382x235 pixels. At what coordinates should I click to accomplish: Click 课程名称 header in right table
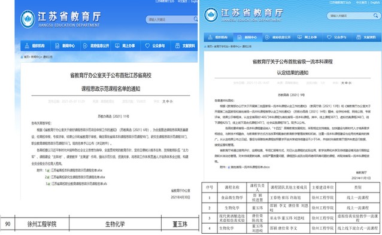pos(232,187)
